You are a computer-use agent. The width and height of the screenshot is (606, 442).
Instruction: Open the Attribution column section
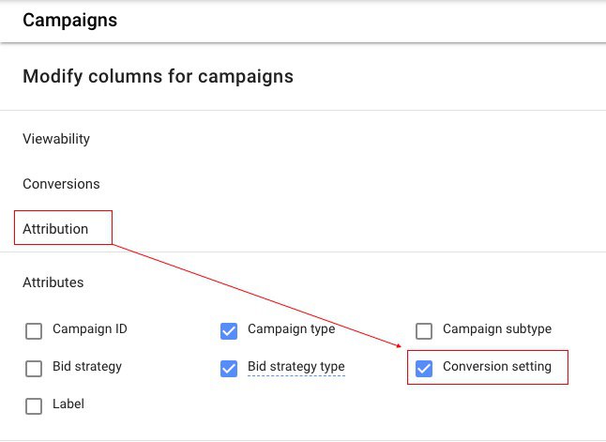point(55,229)
